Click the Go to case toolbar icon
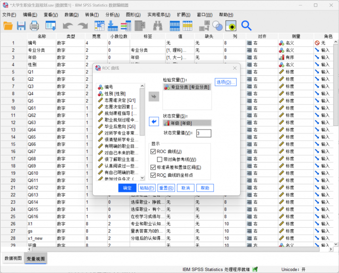This screenshot has width=339, height=273. pyautogui.click(x=99, y=26)
